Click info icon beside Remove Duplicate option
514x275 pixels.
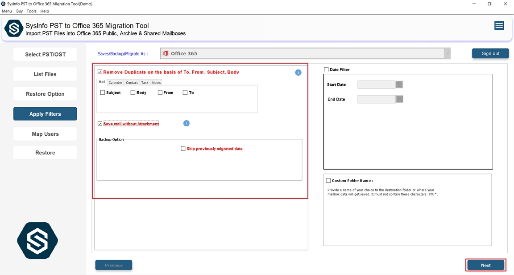pos(298,73)
